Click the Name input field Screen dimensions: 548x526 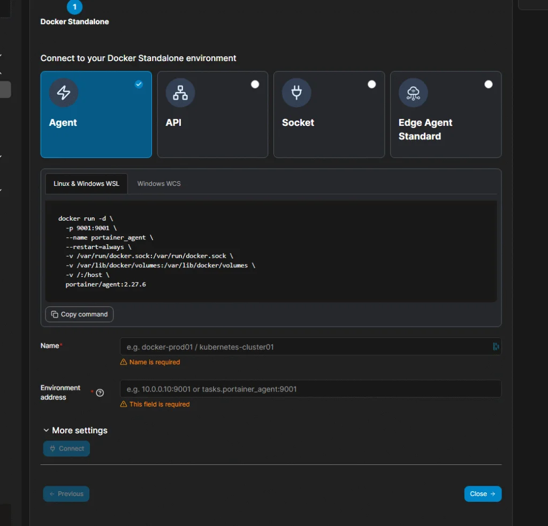(x=311, y=347)
